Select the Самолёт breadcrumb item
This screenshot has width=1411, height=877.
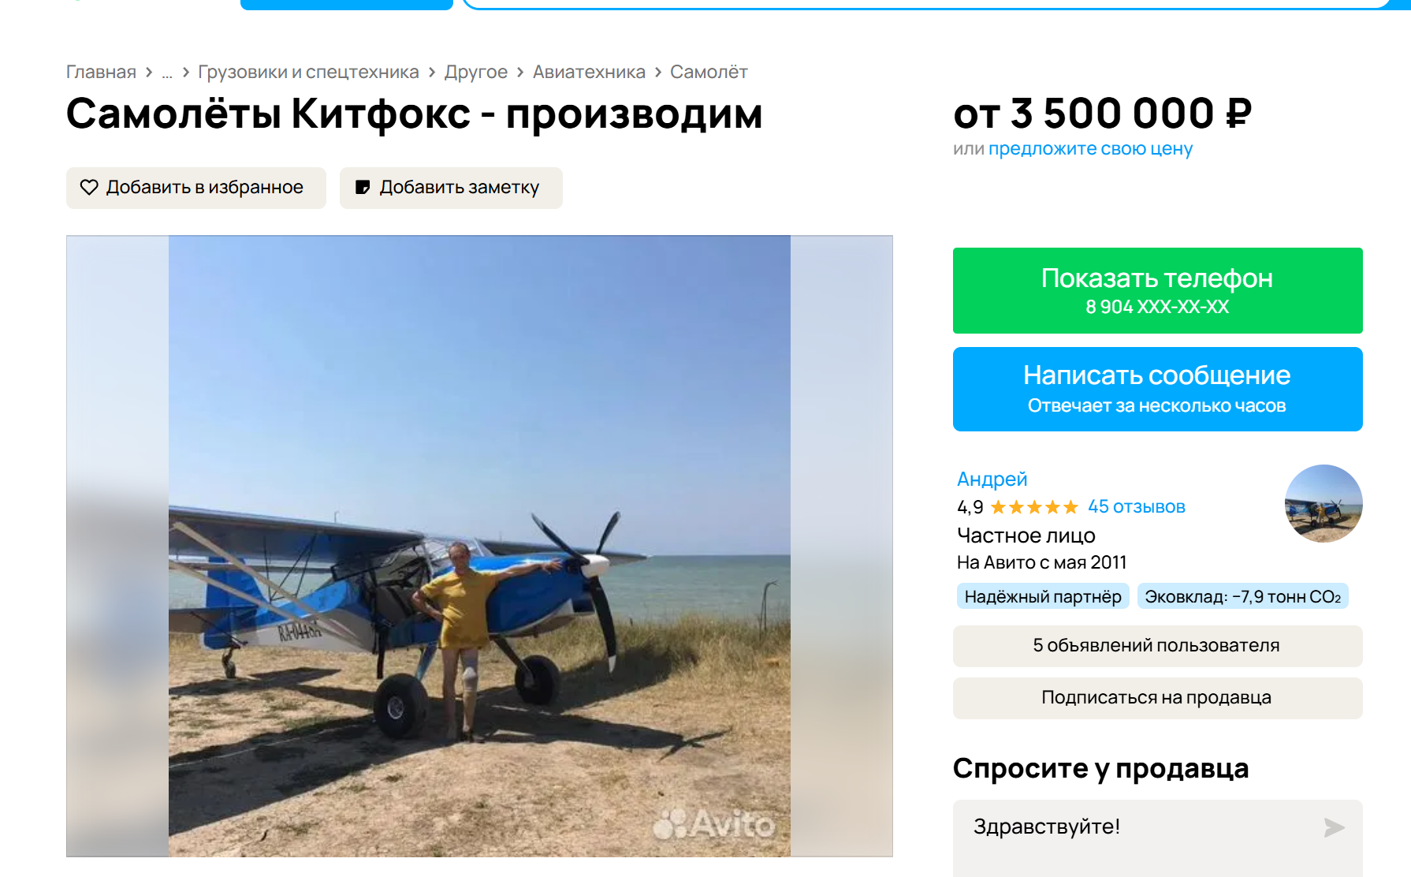click(709, 72)
